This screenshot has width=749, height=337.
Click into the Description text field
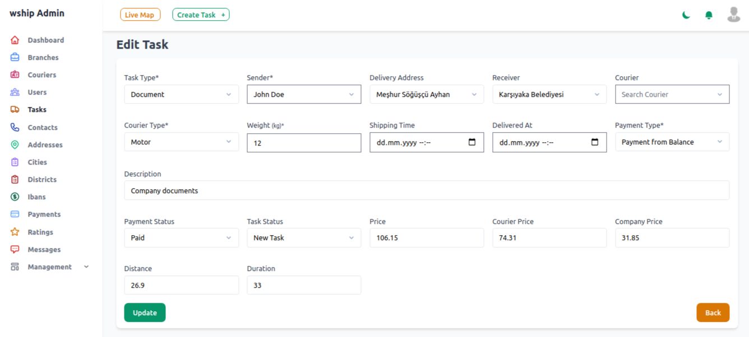tap(426, 191)
